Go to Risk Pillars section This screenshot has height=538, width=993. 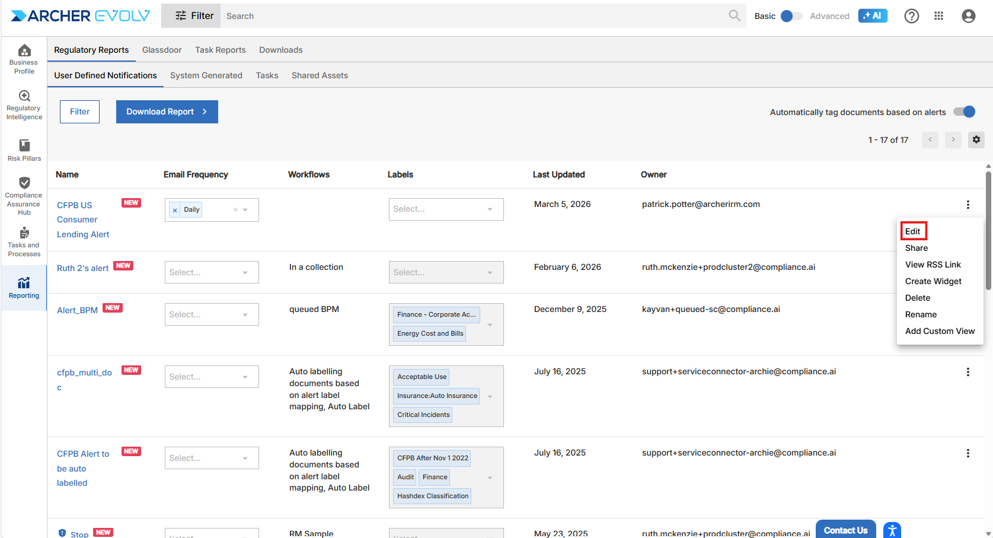(24, 150)
